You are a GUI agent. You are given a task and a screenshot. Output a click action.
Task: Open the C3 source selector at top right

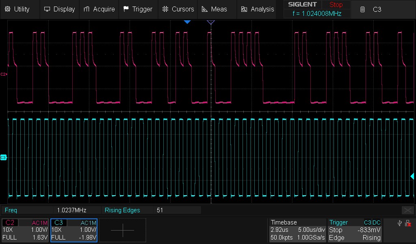coord(377,9)
